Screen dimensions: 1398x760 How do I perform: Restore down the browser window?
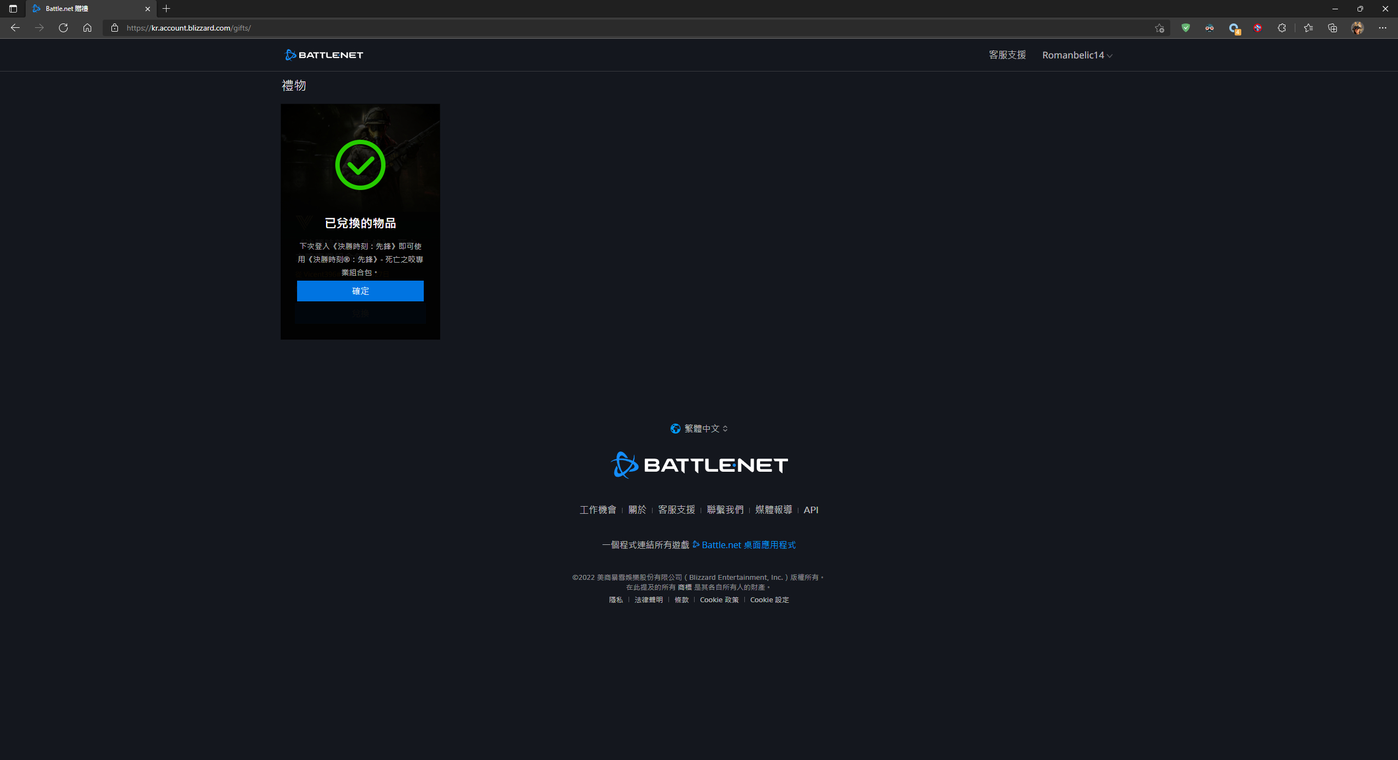[1360, 9]
